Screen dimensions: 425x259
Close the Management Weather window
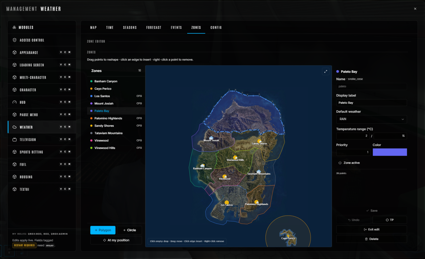pos(415,9)
